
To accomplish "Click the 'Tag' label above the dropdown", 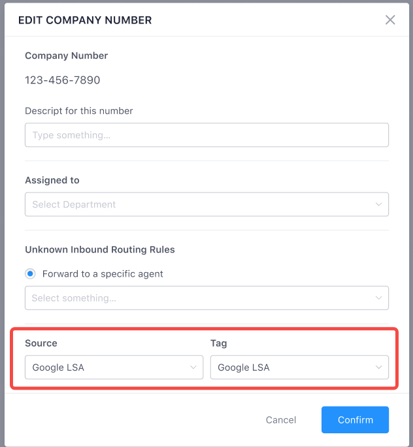I will click(x=218, y=343).
